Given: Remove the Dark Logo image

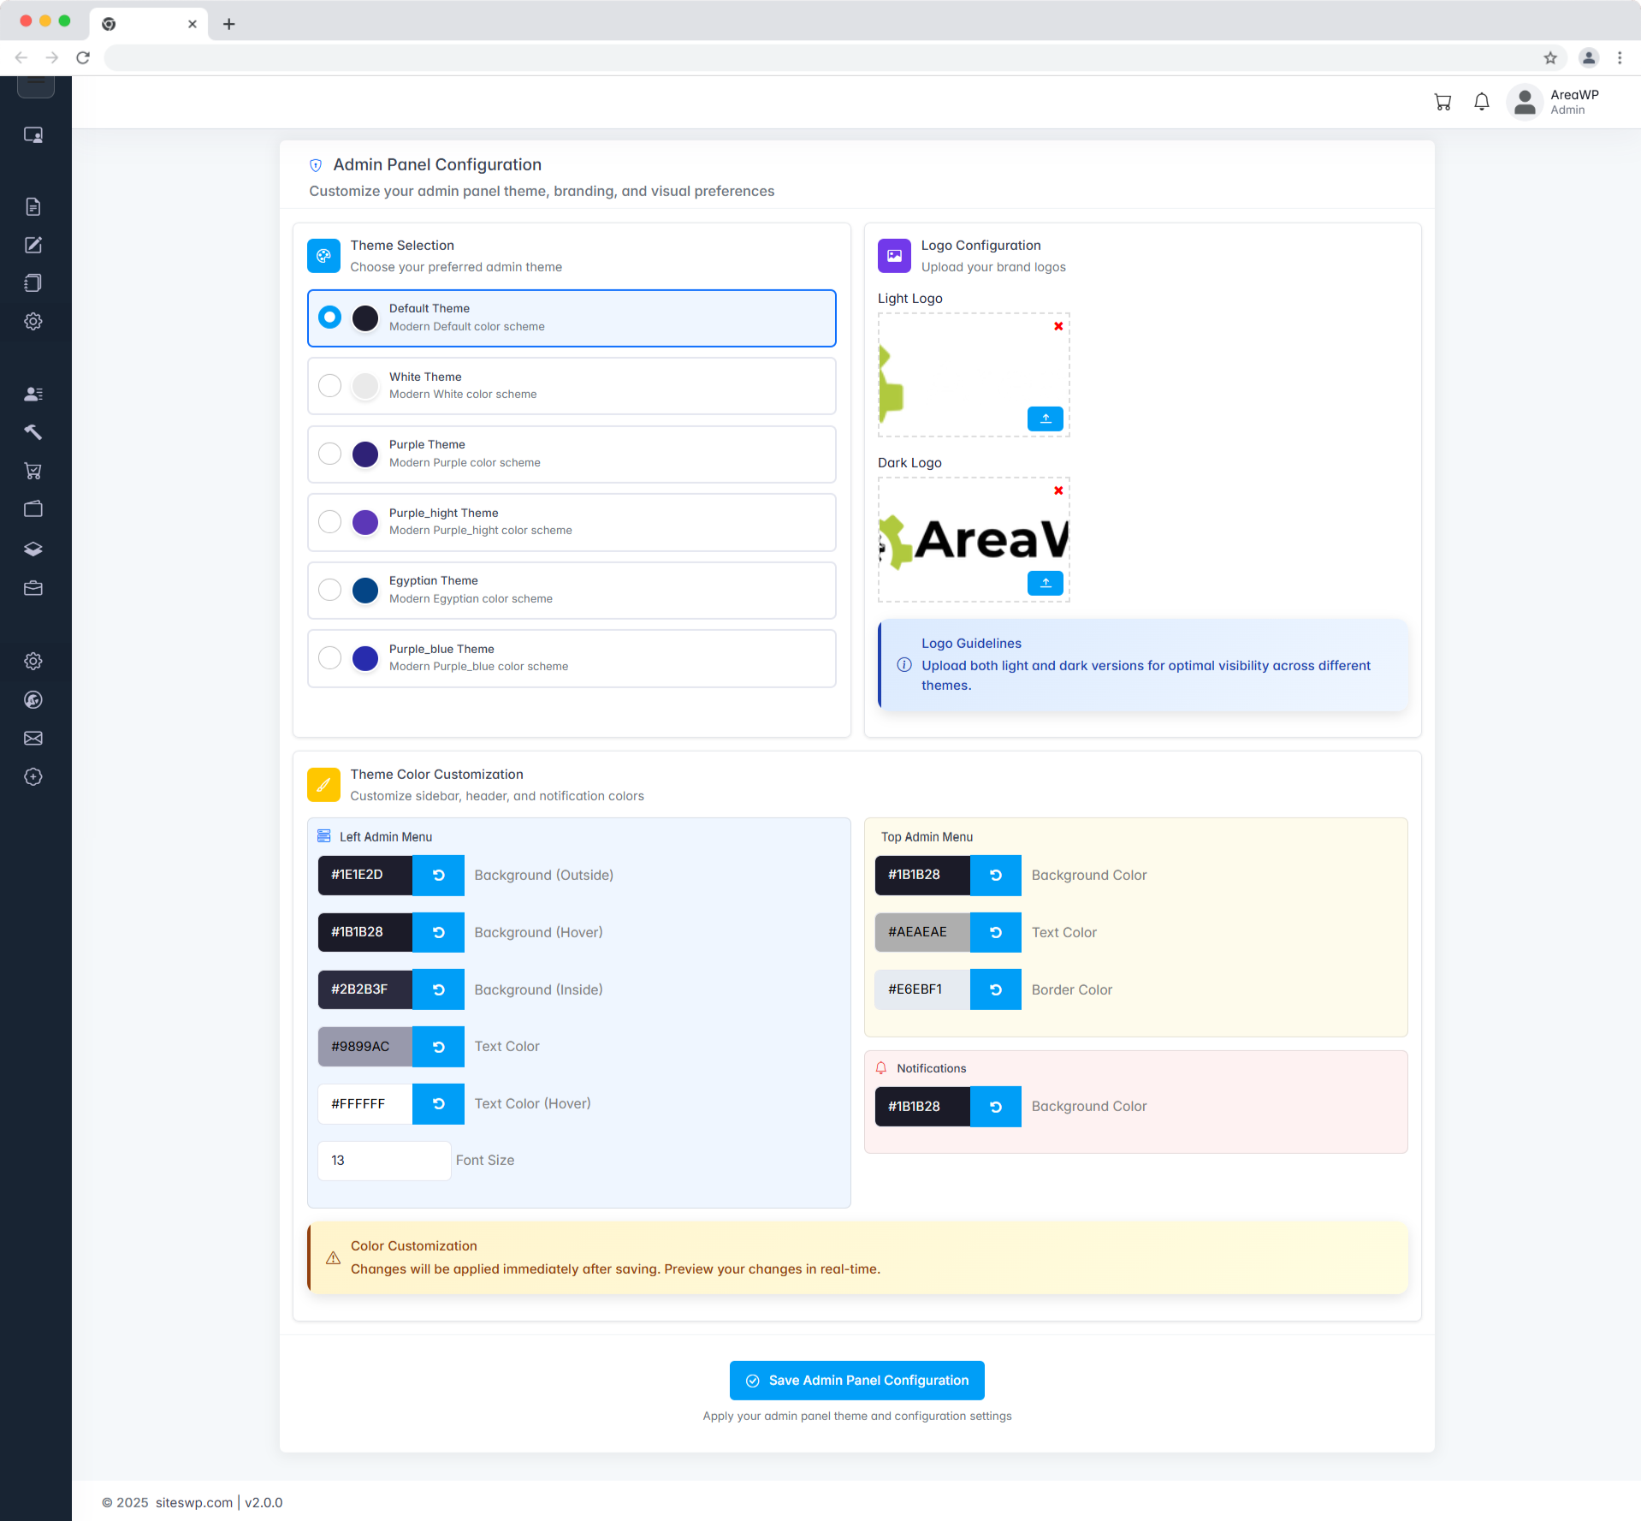Looking at the screenshot, I should (1058, 490).
